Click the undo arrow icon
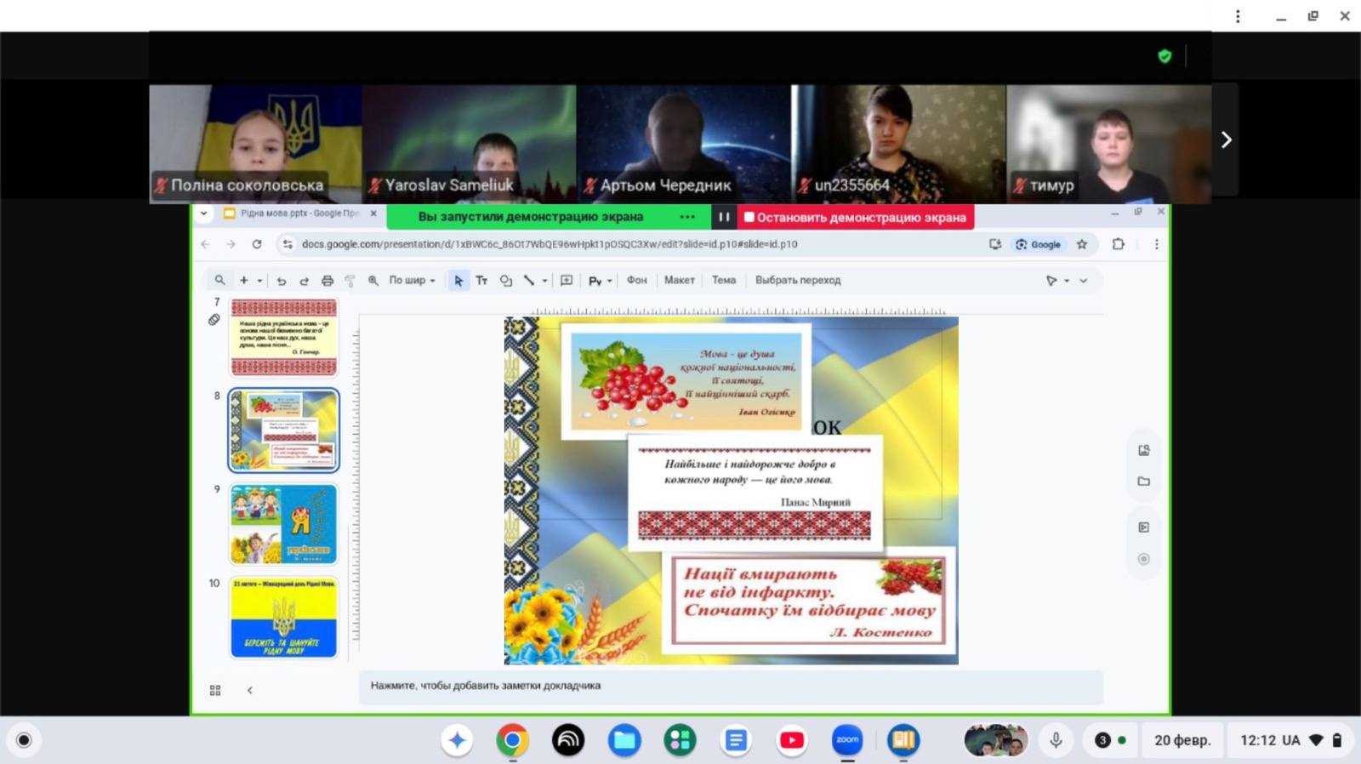 [282, 281]
